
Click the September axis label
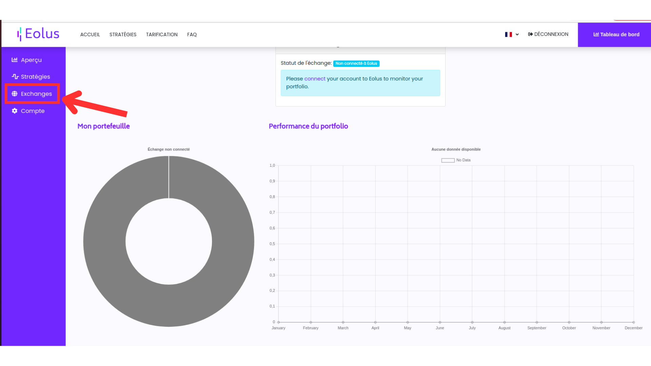(x=536, y=328)
